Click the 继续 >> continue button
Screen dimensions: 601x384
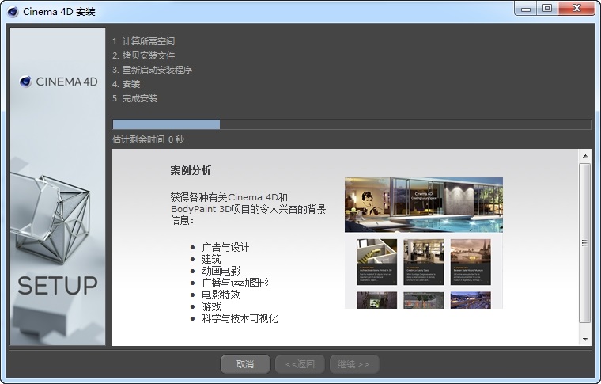[x=353, y=364]
